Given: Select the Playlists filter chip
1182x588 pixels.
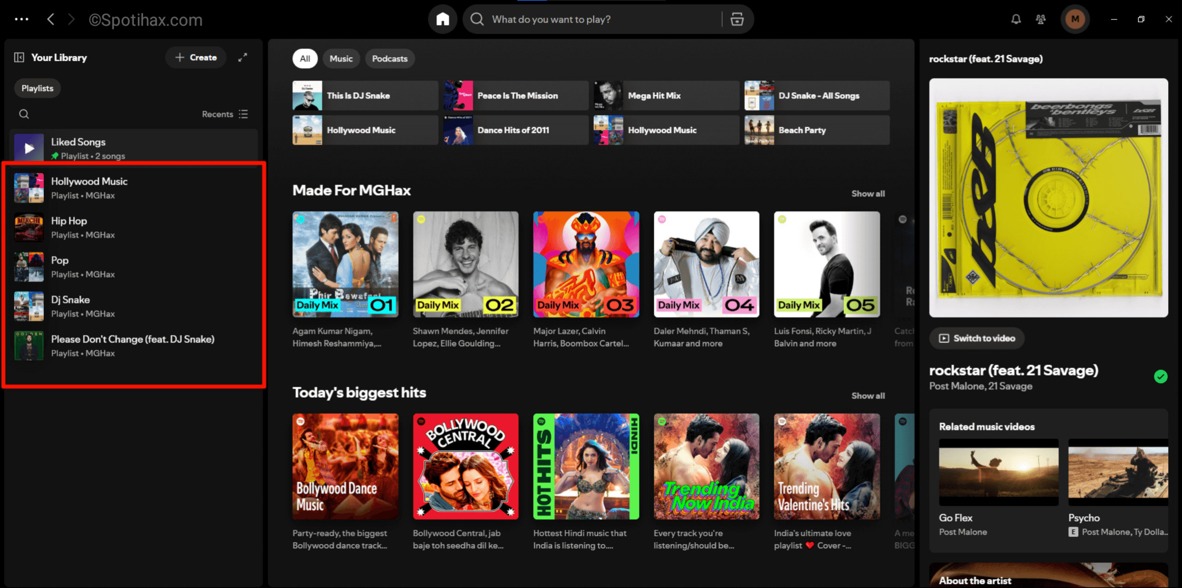Looking at the screenshot, I should 37,88.
